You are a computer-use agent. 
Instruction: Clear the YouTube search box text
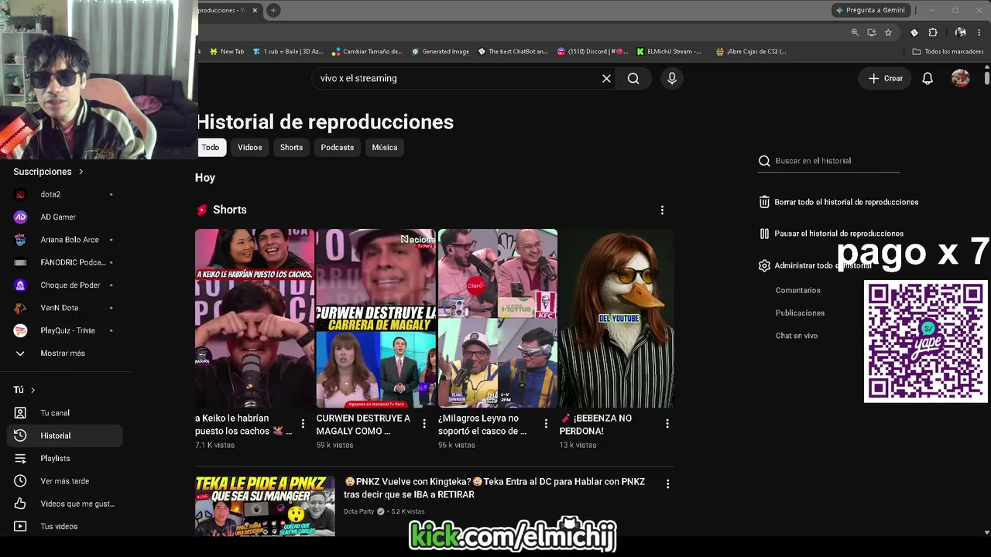click(x=606, y=78)
